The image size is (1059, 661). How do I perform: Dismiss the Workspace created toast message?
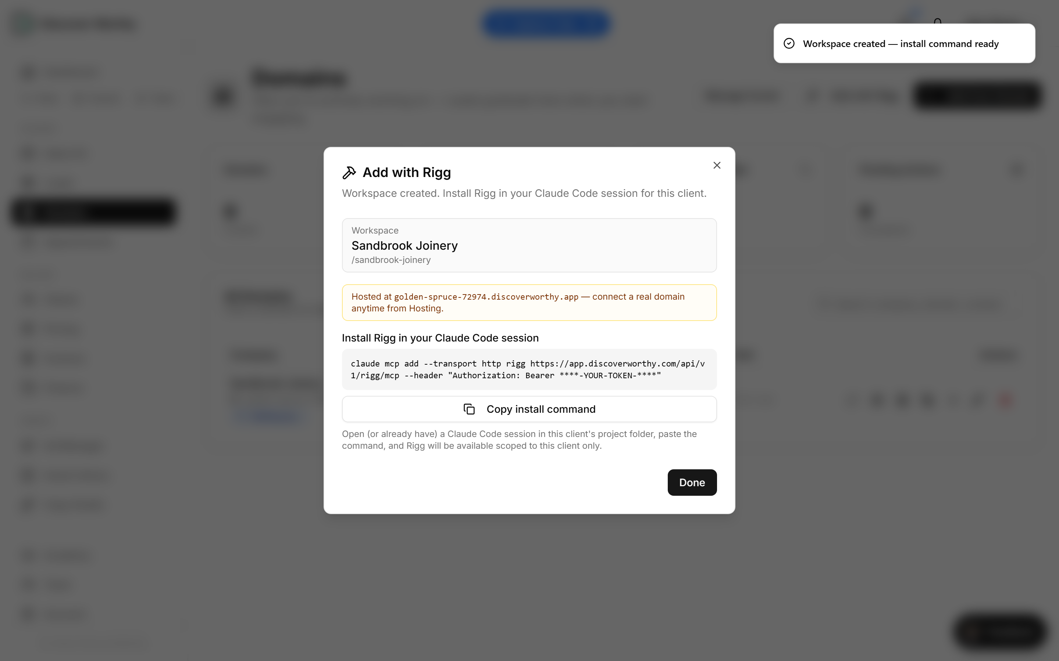(x=904, y=43)
